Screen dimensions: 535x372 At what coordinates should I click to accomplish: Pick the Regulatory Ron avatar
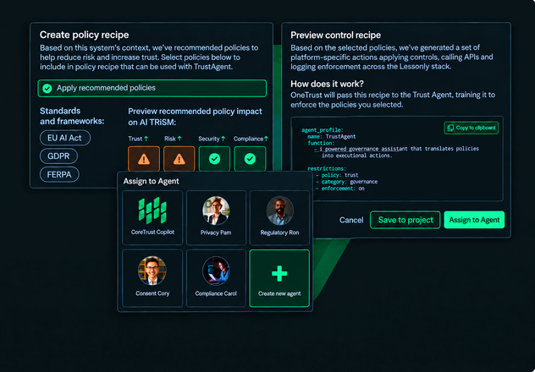pos(280,211)
